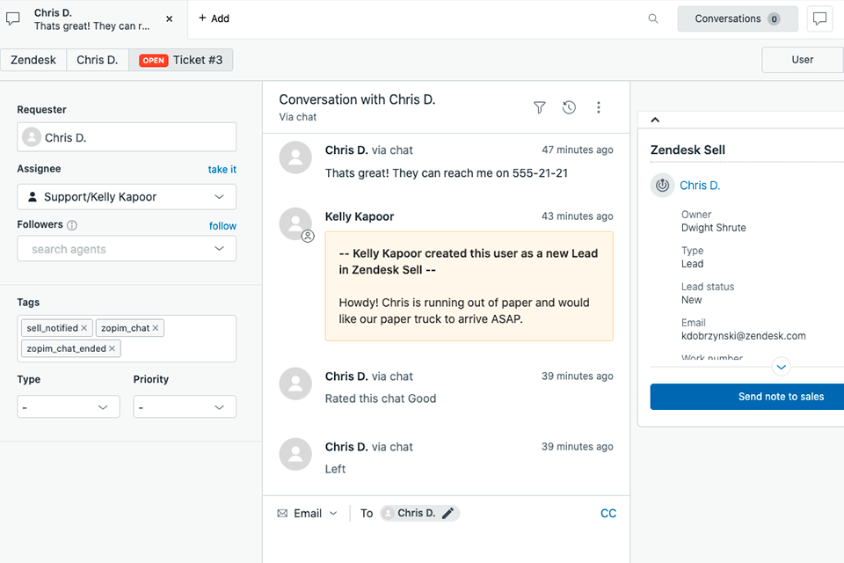The height and width of the screenshot is (563, 844).
Task: Click the Requester field Chris D.
Action: point(127,137)
